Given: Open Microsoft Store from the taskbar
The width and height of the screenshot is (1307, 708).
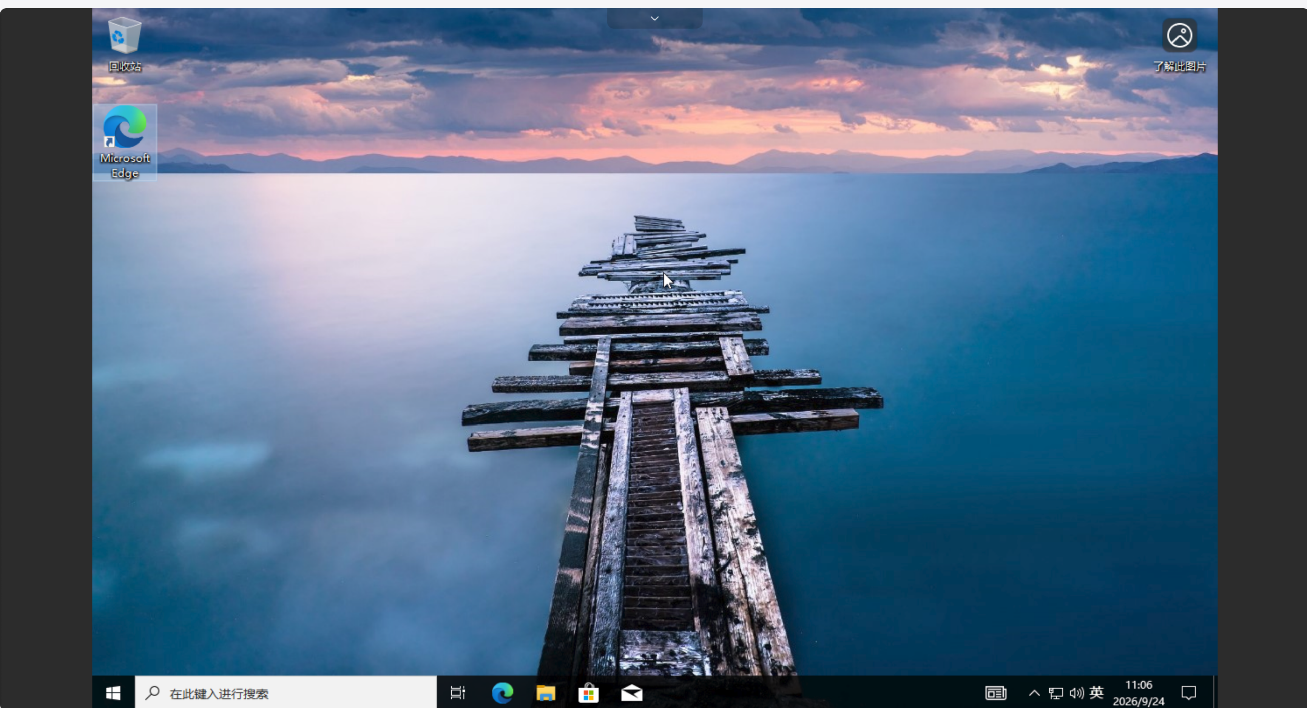Looking at the screenshot, I should (589, 693).
